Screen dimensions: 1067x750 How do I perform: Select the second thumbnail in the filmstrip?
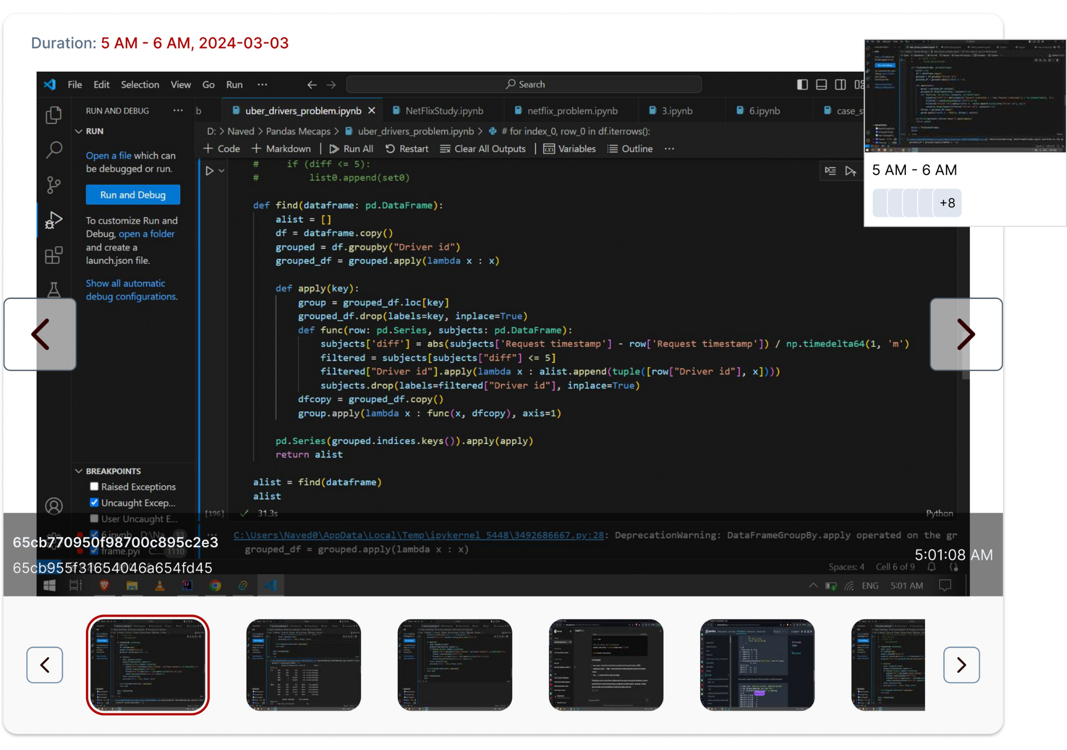303,665
